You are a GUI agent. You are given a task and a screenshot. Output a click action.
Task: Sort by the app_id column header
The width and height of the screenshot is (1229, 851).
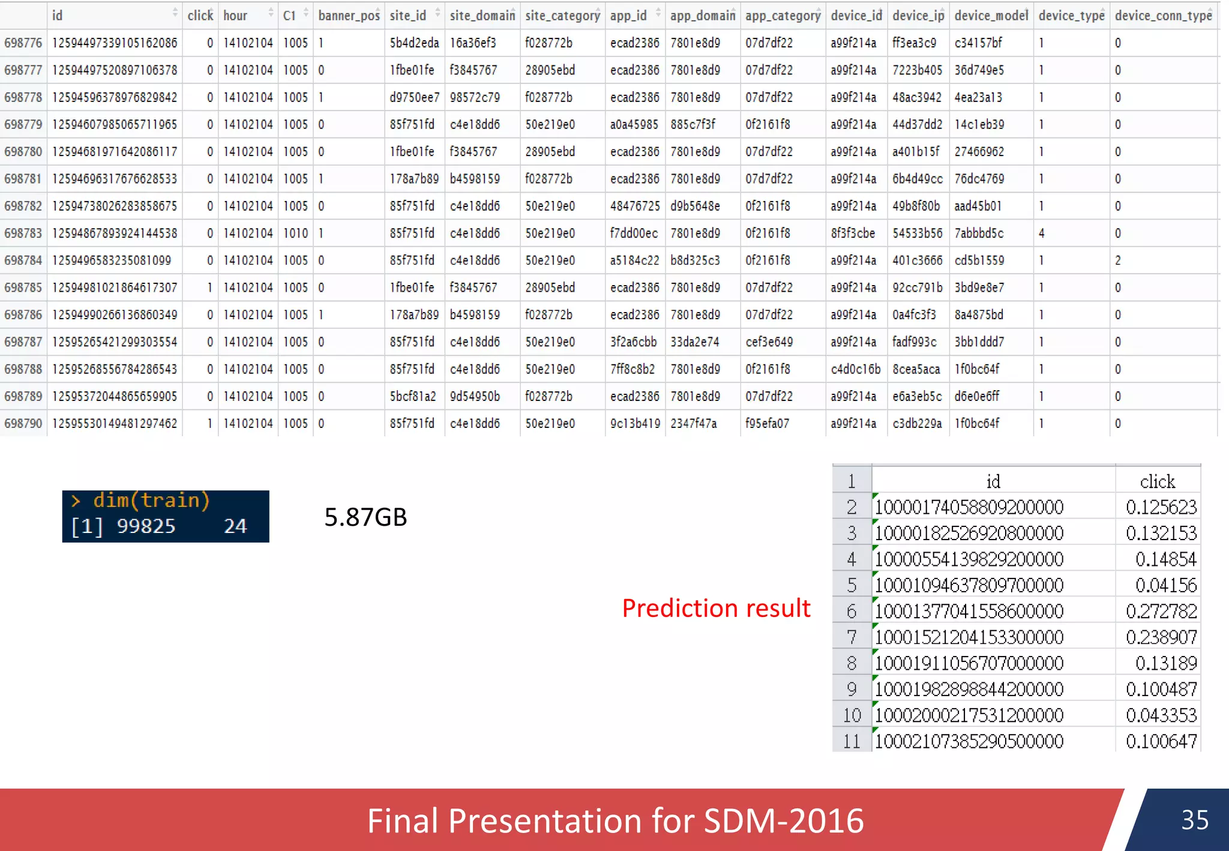(635, 16)
